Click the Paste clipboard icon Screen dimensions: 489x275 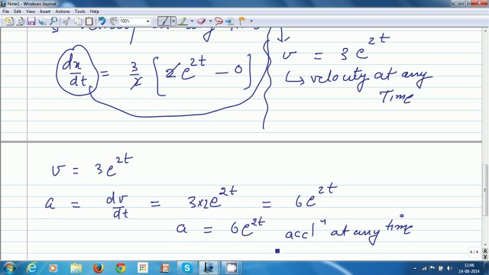coord(89,21)
